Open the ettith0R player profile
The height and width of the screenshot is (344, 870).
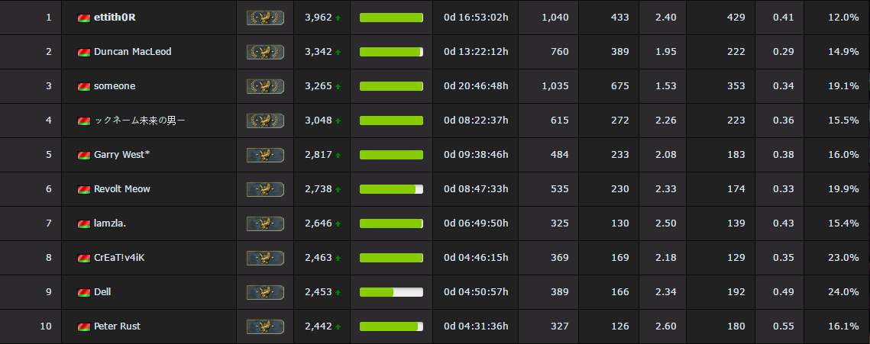click(x=115, y=18)
